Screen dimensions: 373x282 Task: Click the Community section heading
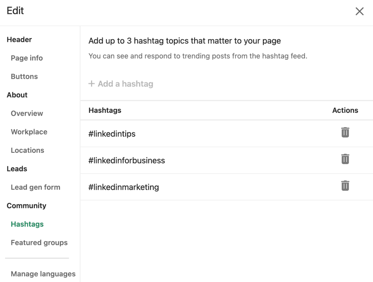coord(26,206)
